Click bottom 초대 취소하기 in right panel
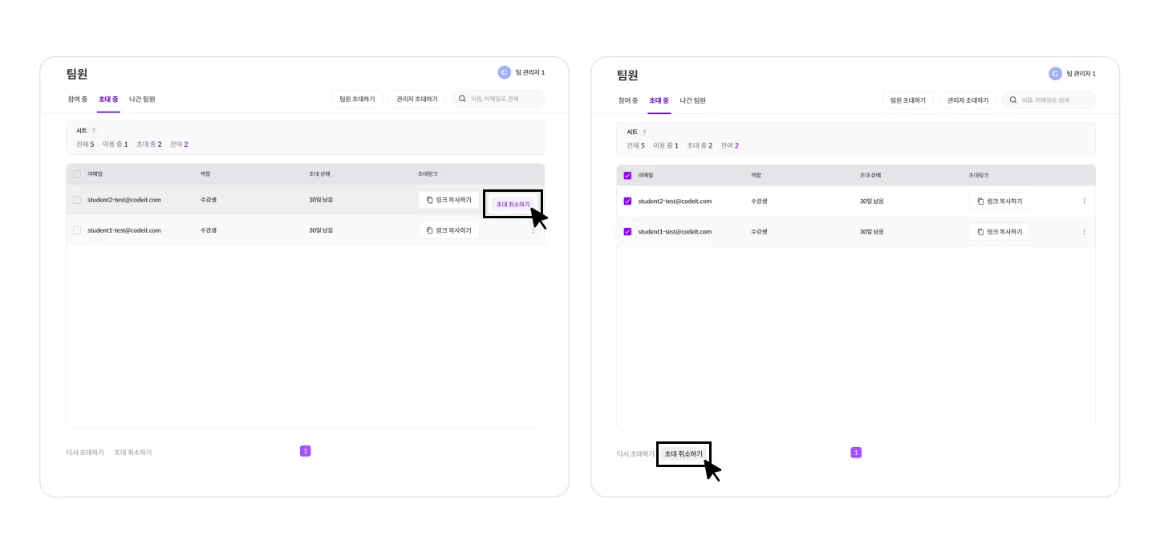This screenshot has height=553, width=1160. point(683,453)
